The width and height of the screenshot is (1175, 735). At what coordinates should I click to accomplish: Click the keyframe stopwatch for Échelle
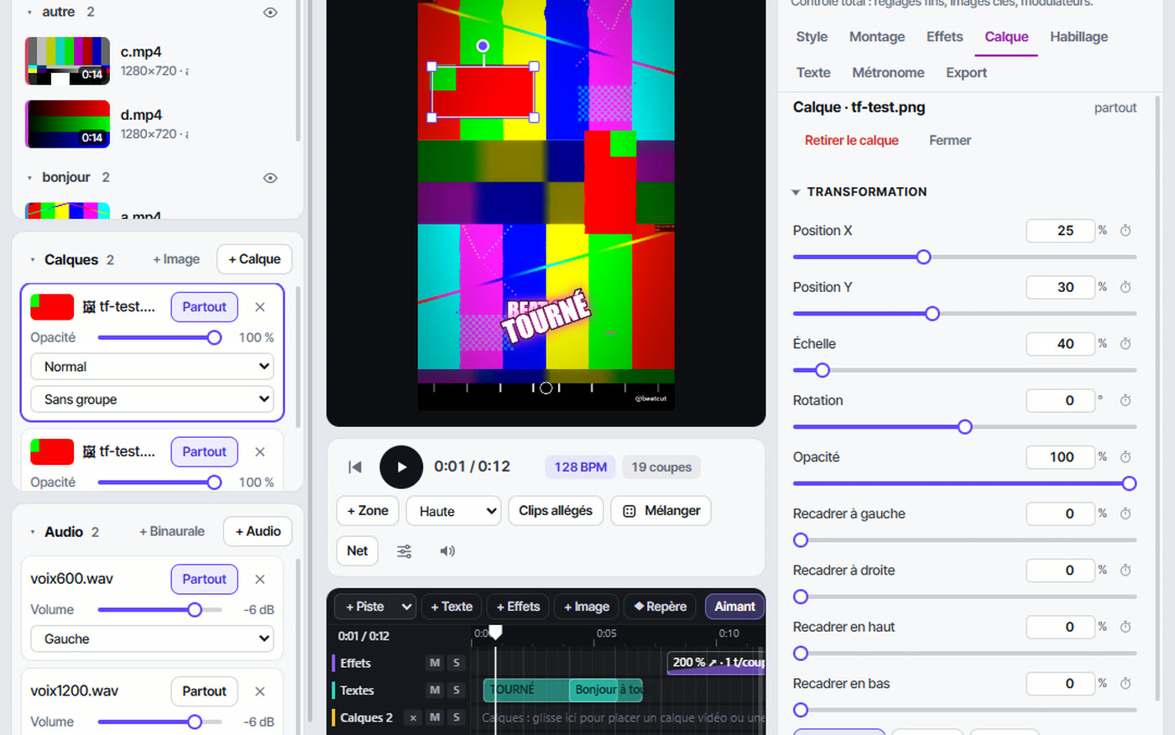1125,344
